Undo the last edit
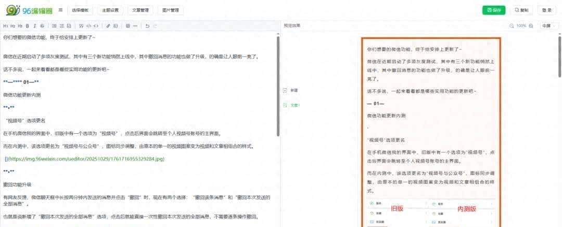Image resolution: width=562 pixels, height=227 pixels. [147, 26]
